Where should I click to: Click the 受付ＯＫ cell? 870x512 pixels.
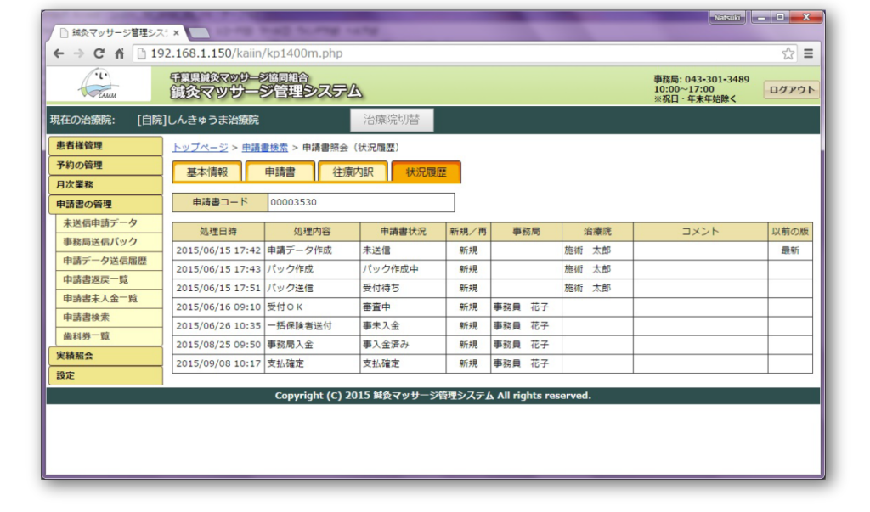(x=312, y=307)
